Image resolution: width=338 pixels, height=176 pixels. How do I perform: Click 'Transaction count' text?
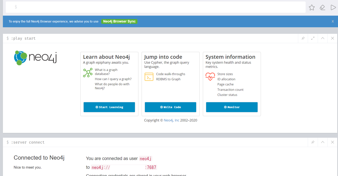click(230, 90)
